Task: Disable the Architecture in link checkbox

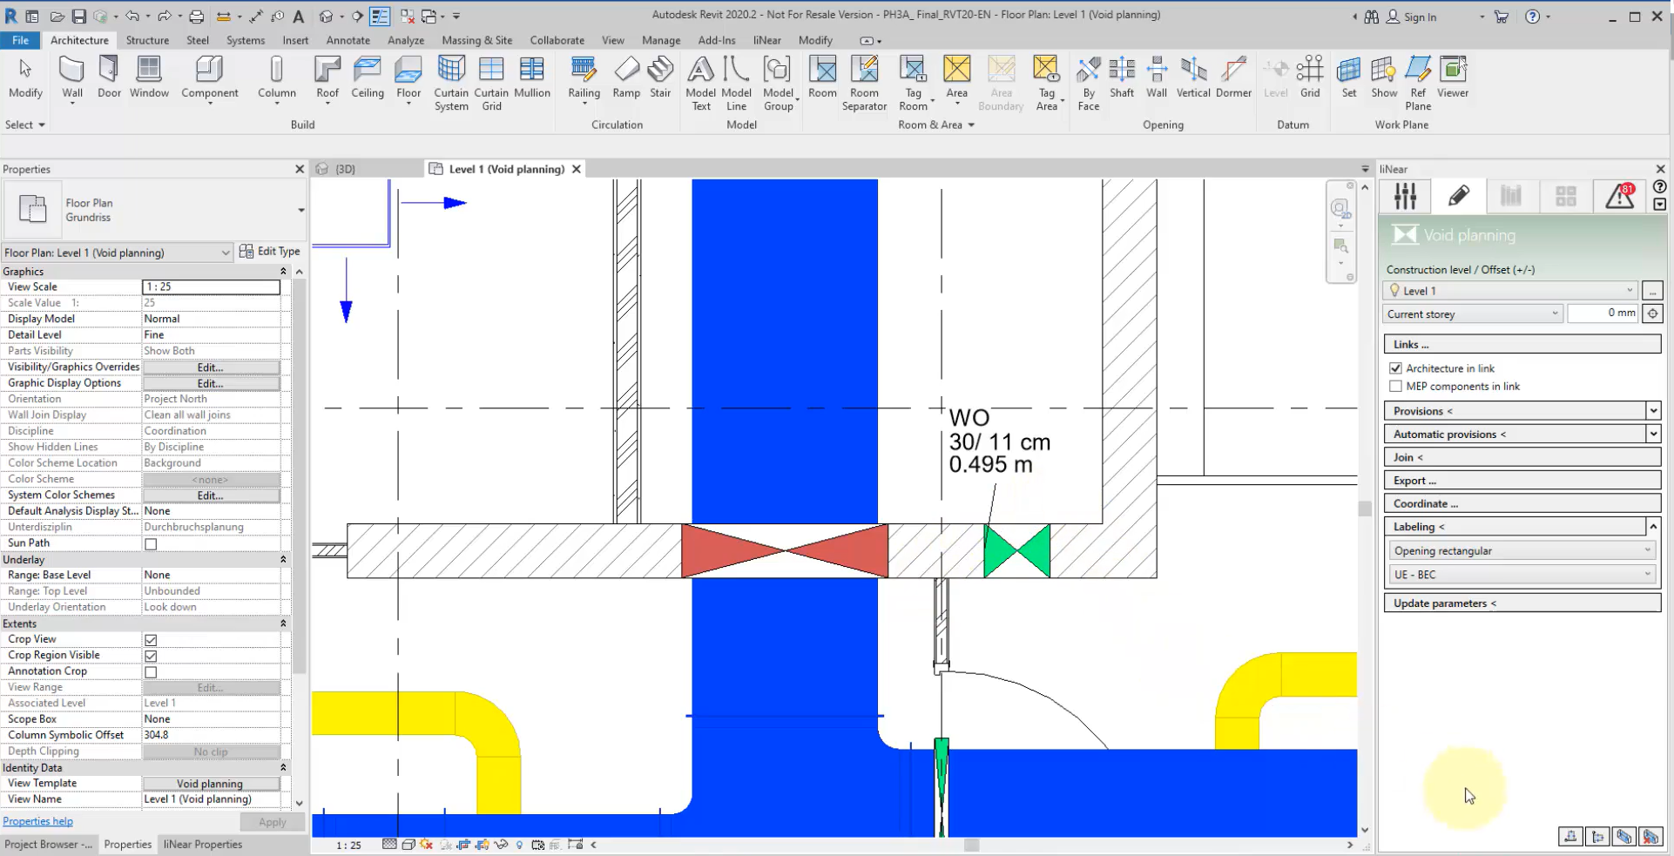Action: tap(1396, 368)
